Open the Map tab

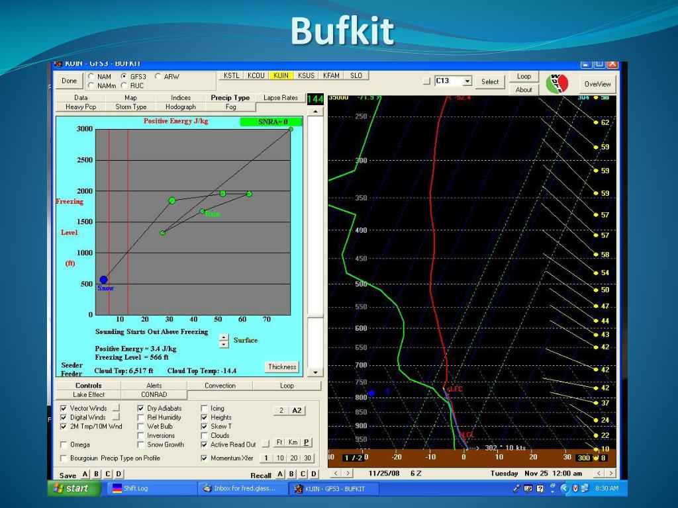coord(130,98)
